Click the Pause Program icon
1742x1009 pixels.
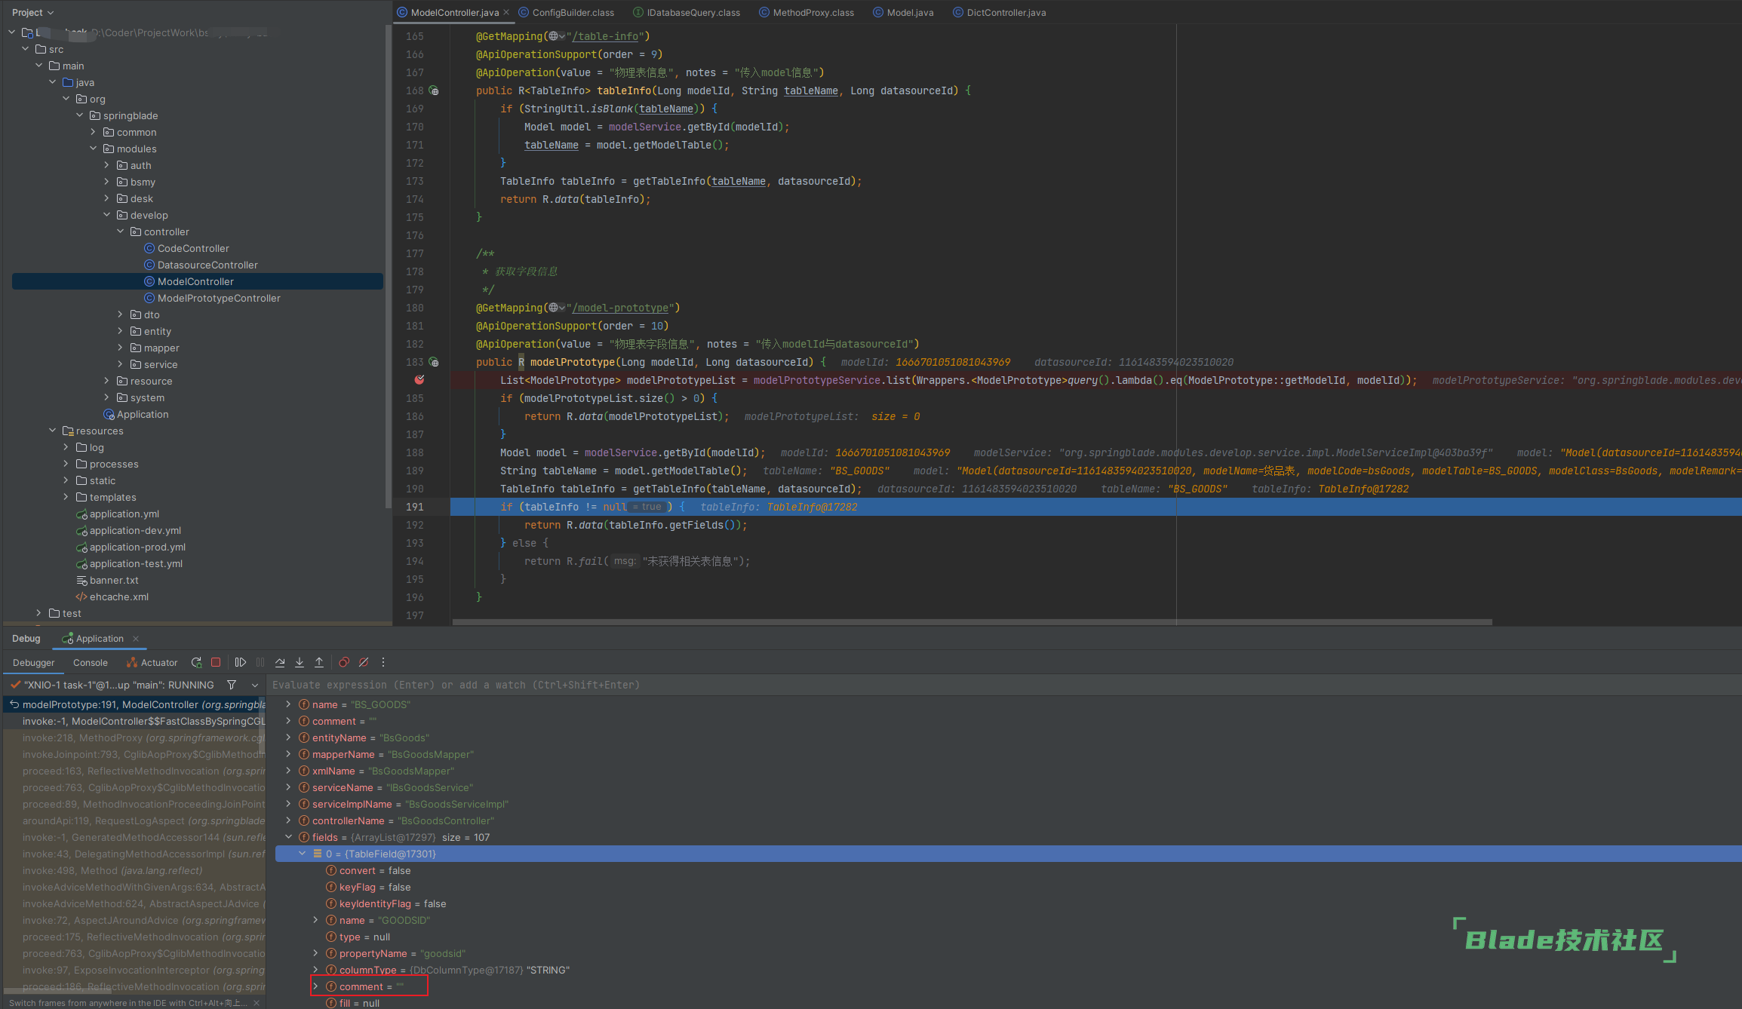click(260, 662)
